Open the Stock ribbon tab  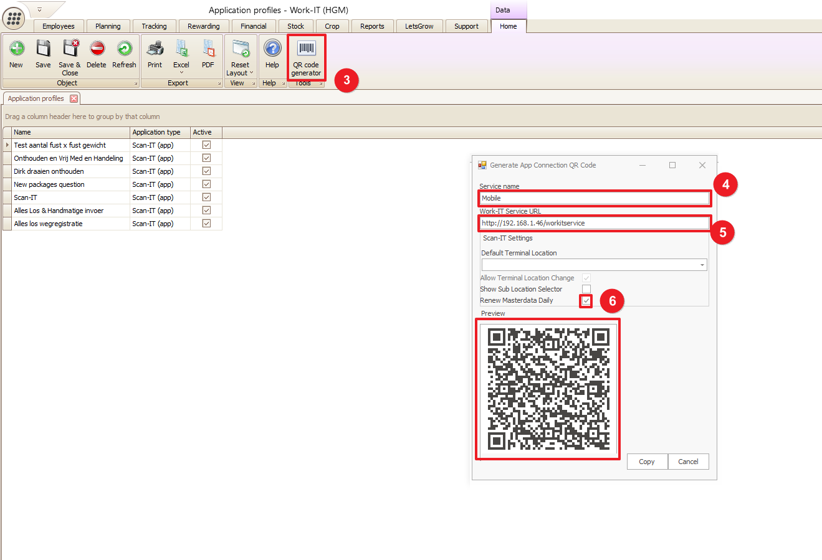296,26
